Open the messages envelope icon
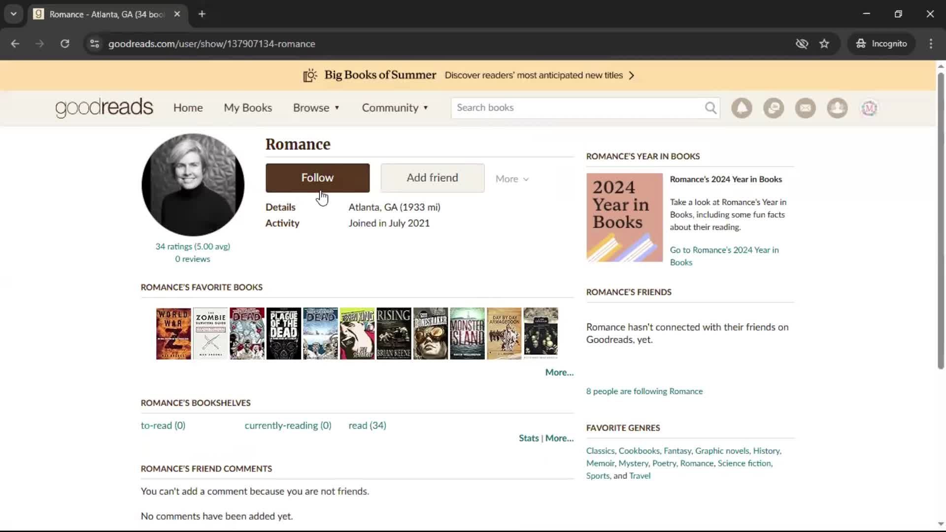The height and width of the screenshot is (532, 946). coord(806,108)
